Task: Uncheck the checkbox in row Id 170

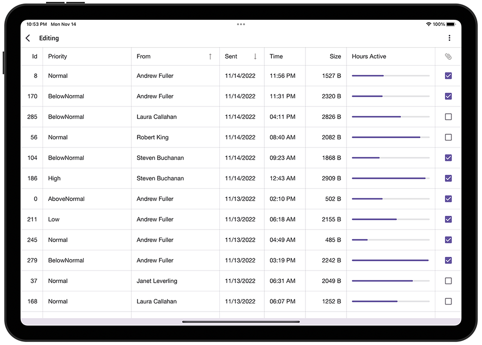Action: [448, 96]
